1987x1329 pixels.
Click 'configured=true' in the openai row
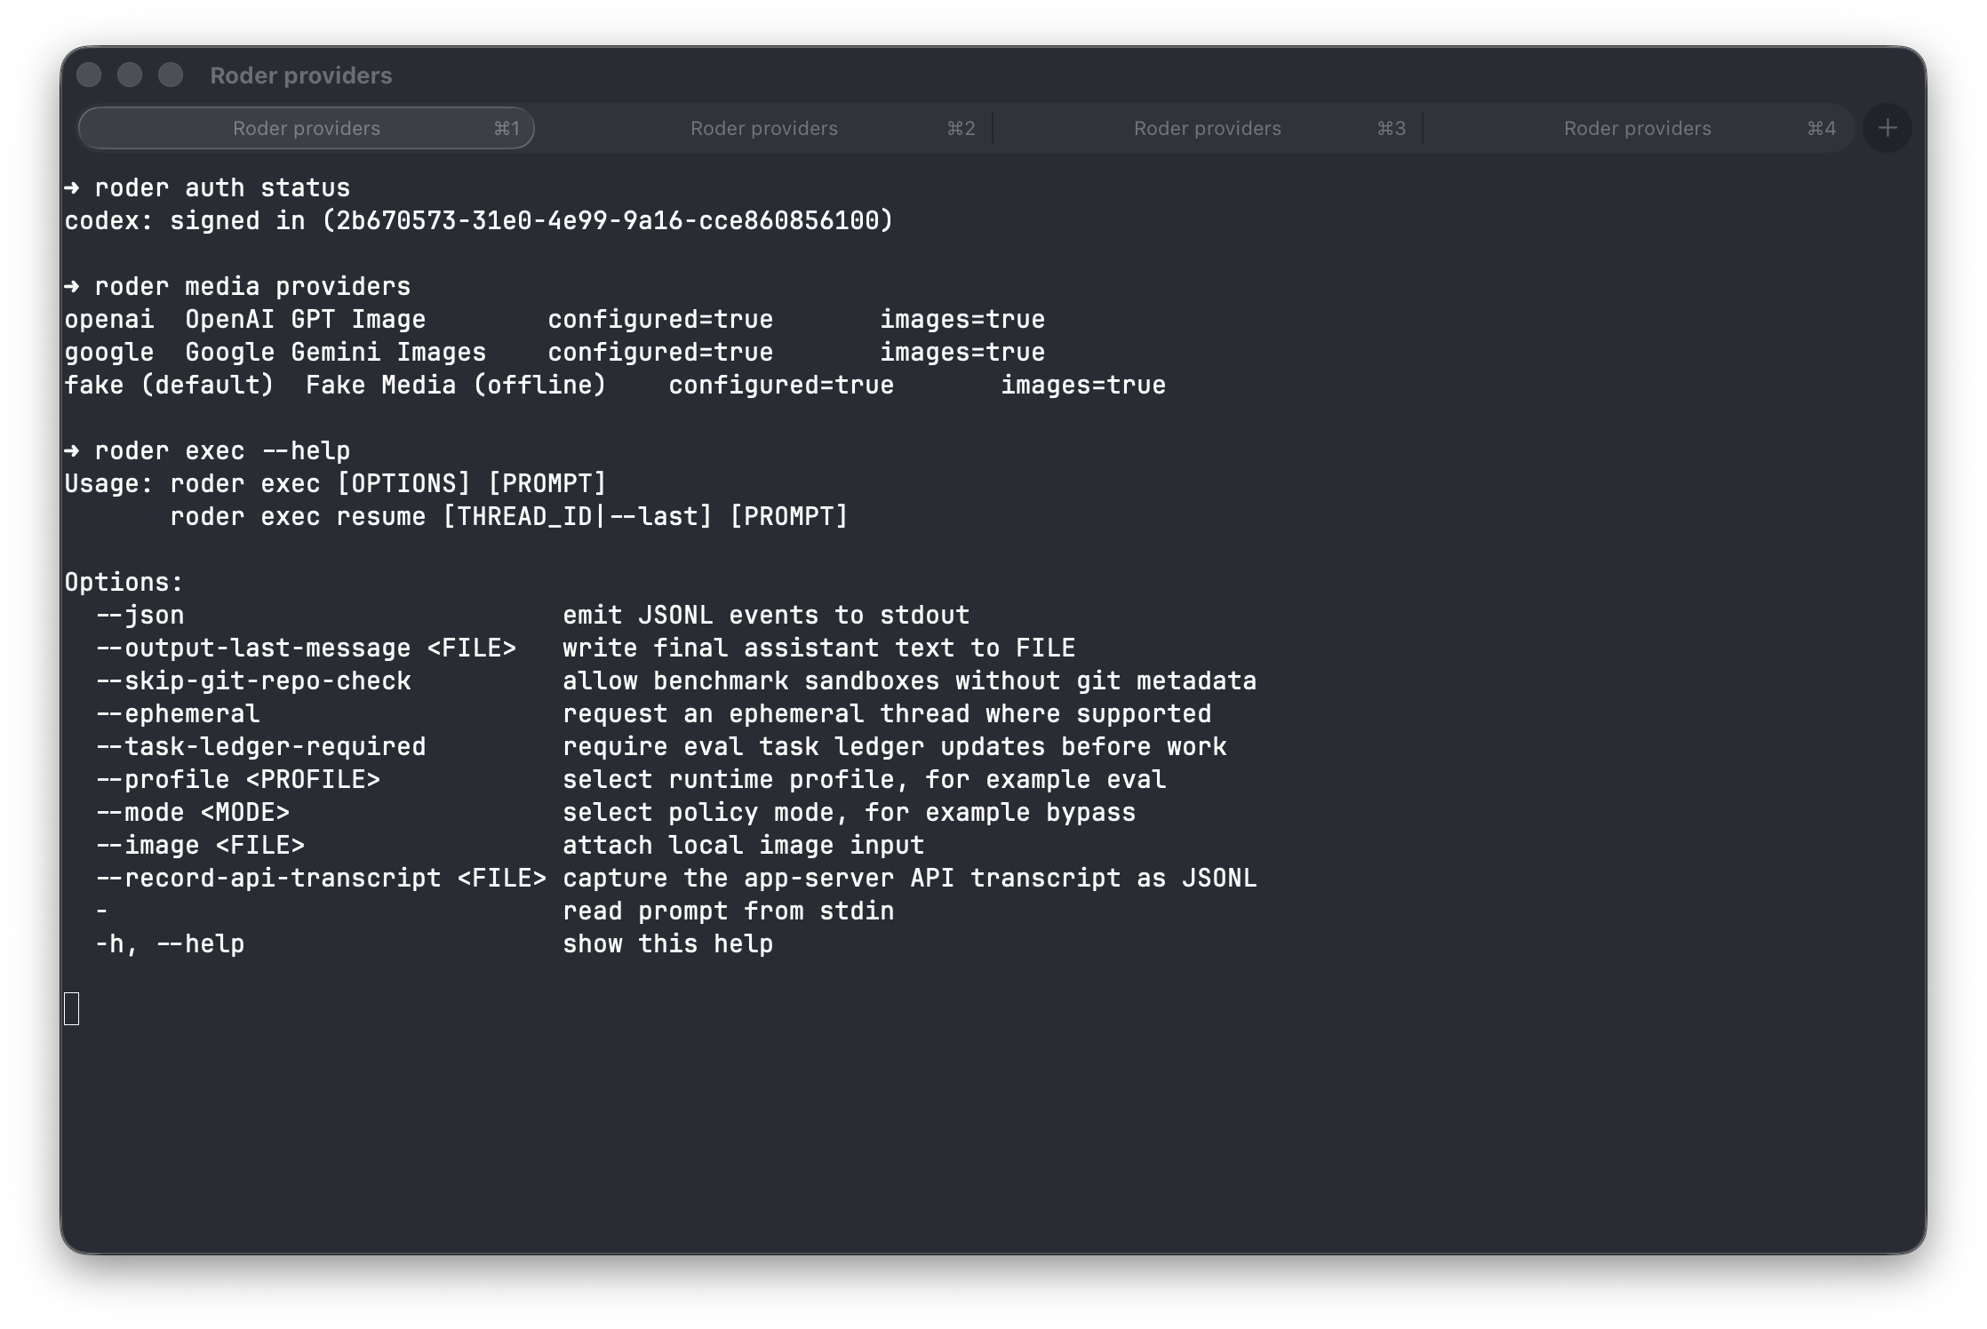point(660,319)
